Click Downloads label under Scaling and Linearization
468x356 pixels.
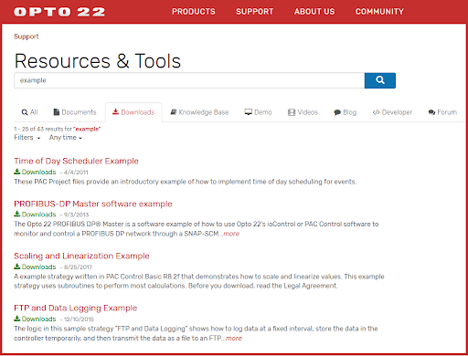pos(38,267)
